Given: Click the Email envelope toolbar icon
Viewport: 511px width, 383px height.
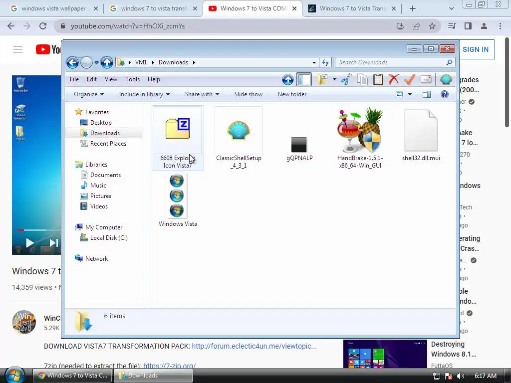Looking at the screenshot, I should (x=426, y=79).
